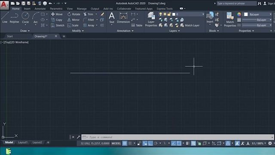Select the Line drawing tool

coord(5,18)
